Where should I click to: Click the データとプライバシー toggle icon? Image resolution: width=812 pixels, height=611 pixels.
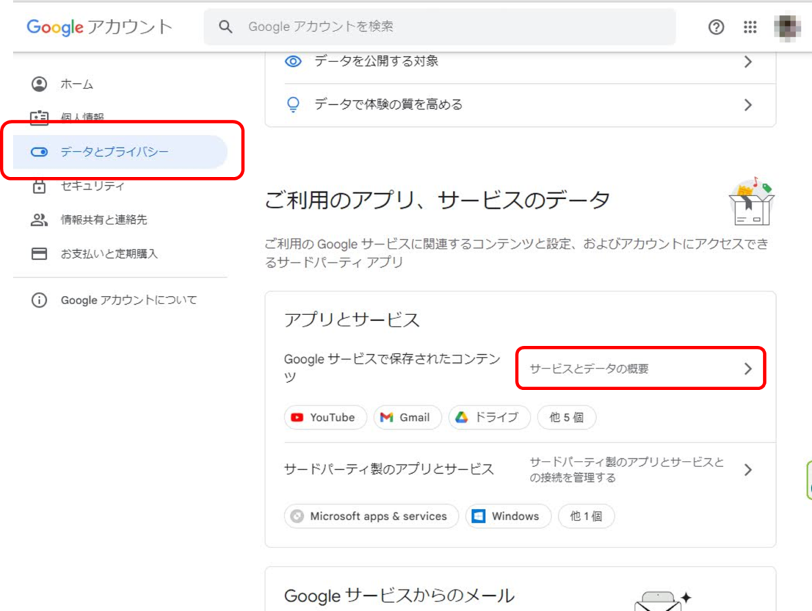(39, 152)
